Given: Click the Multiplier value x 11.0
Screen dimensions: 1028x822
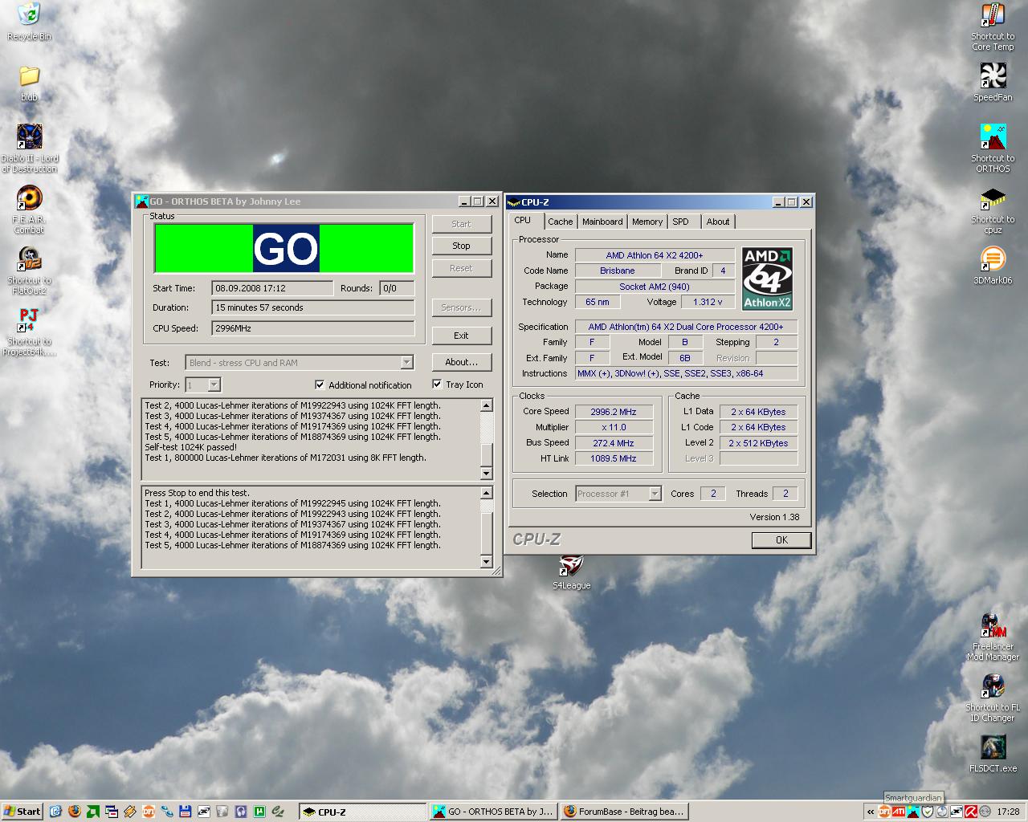Looking at the screenshot, I should 613,427.
